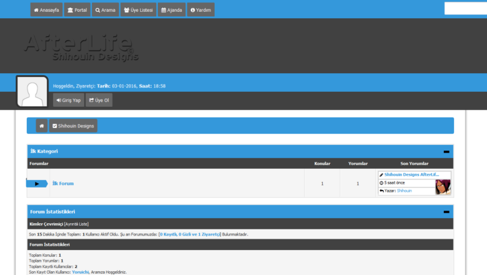This screenshot has height=275, width=487.
Task: Click the guest avatar placeholder image
Action: (x=32, y=92)
